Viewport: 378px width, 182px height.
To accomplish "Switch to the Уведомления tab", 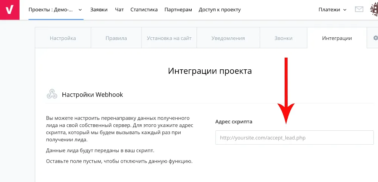I will (x=228, y=38).
